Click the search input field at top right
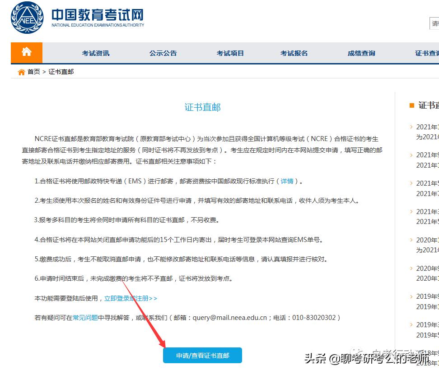439x374 pixels. click(435, 23)
